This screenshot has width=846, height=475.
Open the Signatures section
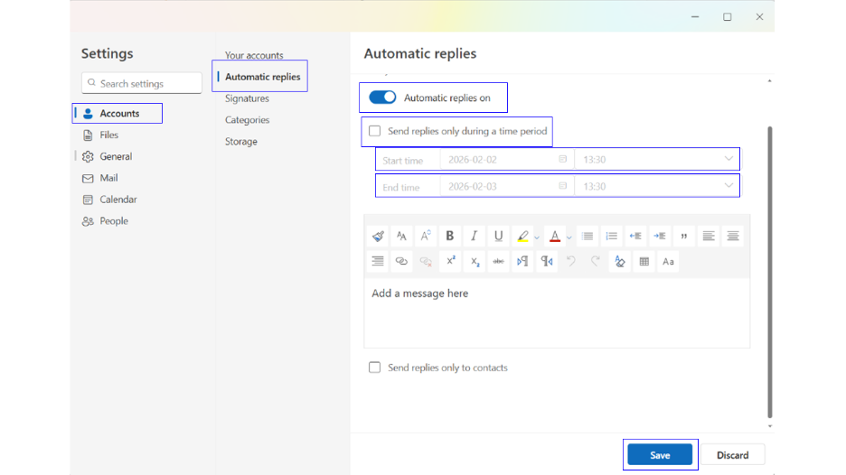click(x=247, y=98)
